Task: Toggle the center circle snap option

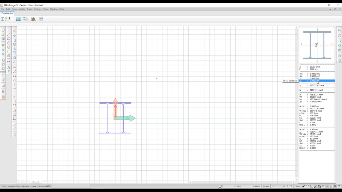Action: coord(323,186)
